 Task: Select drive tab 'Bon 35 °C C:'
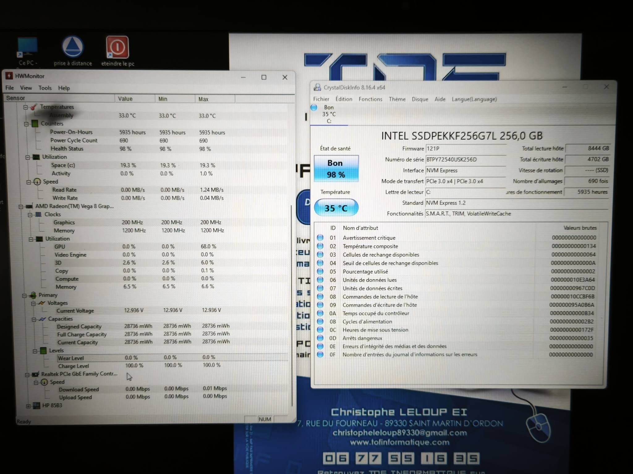pos(329,114)
